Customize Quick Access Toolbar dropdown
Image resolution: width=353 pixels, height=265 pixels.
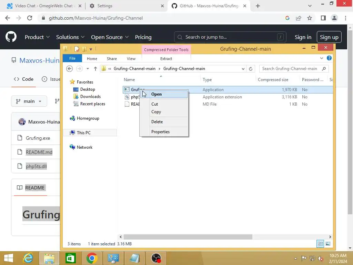point(91,49)
